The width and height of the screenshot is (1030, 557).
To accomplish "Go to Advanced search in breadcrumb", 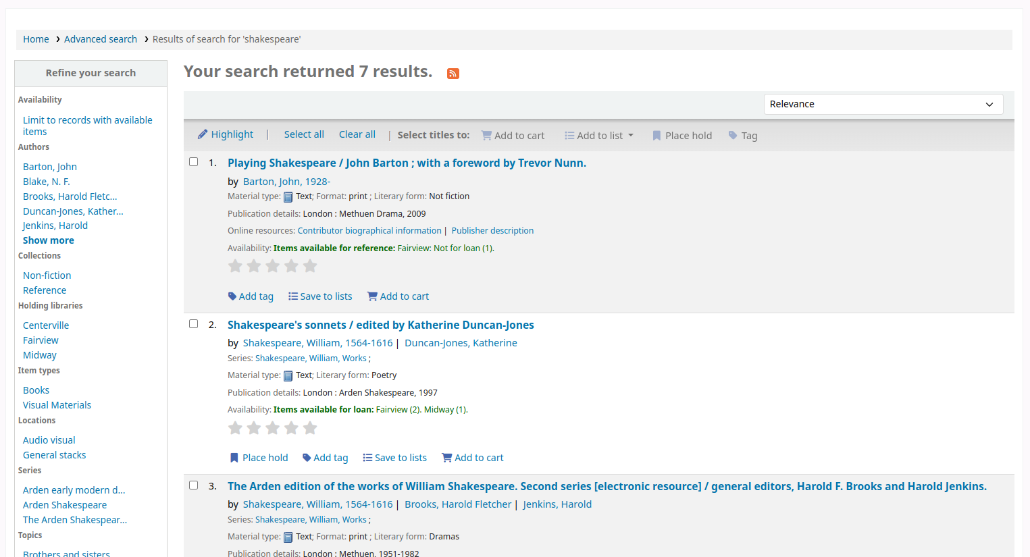I will click(101, 39).
